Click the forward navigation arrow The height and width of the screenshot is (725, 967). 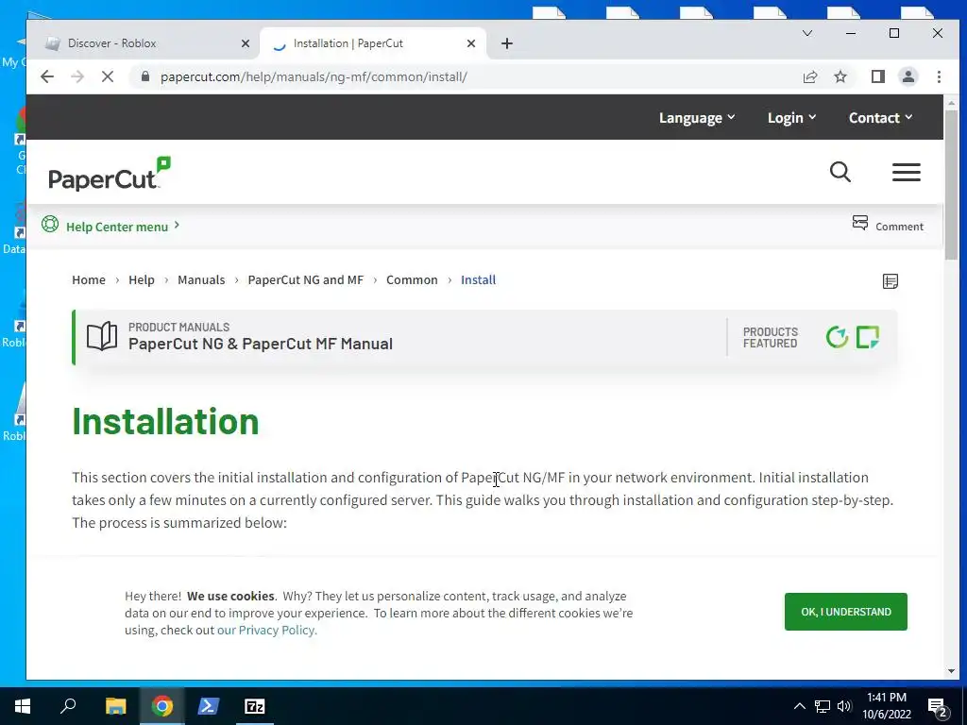tap(77, 76)
